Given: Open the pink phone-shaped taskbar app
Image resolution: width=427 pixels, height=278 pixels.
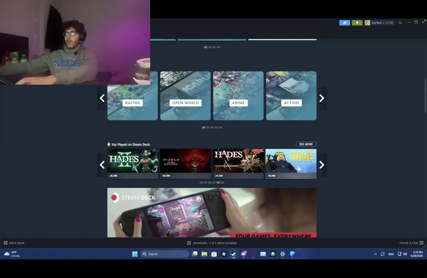Looking at the screenshot, I should coord(253,254).
